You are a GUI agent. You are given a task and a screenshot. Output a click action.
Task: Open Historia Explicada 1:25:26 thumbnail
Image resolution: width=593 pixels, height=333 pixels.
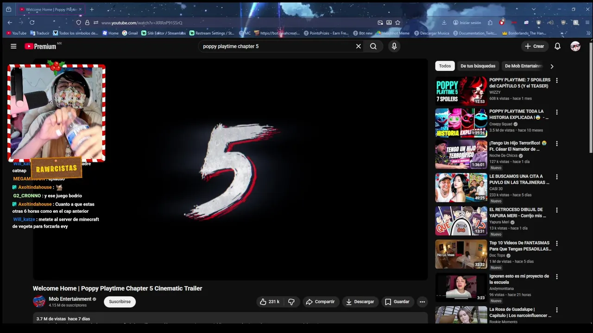461,123
